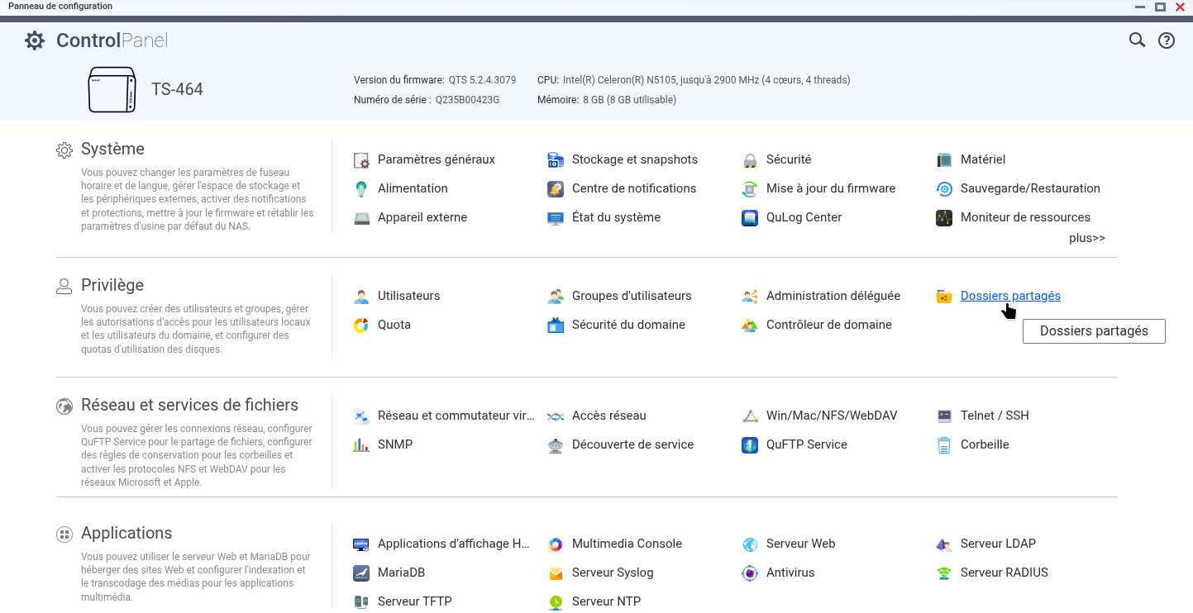
Task: Open the Contrôleur de domaine icon
Action: click(750, 325)
